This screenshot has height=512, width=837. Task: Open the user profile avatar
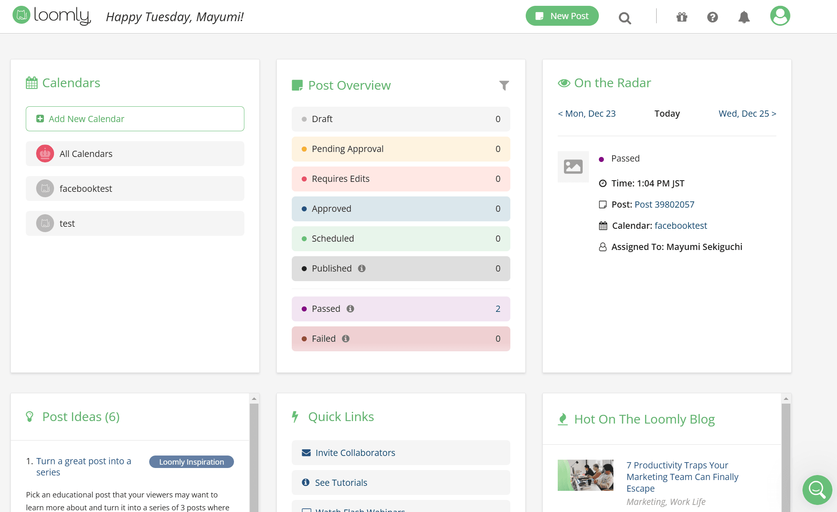[x=780, y=16]
